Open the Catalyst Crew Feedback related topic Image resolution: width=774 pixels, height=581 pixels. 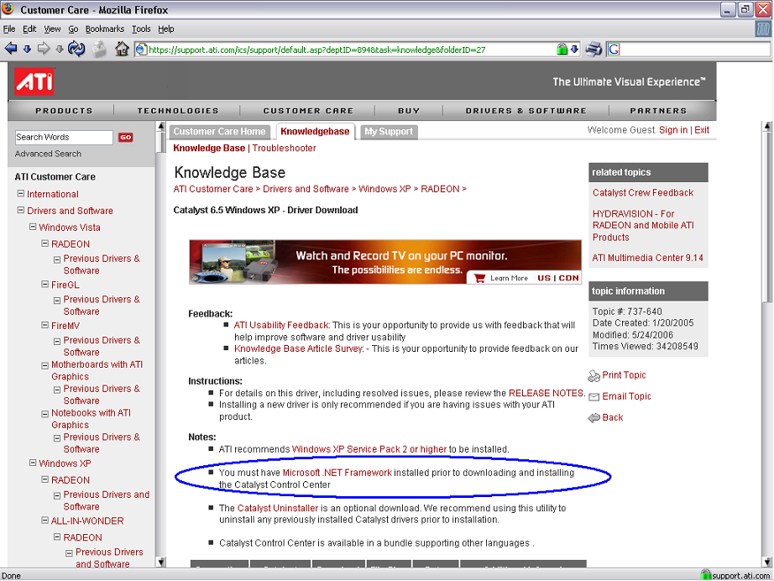coord(643,192)
